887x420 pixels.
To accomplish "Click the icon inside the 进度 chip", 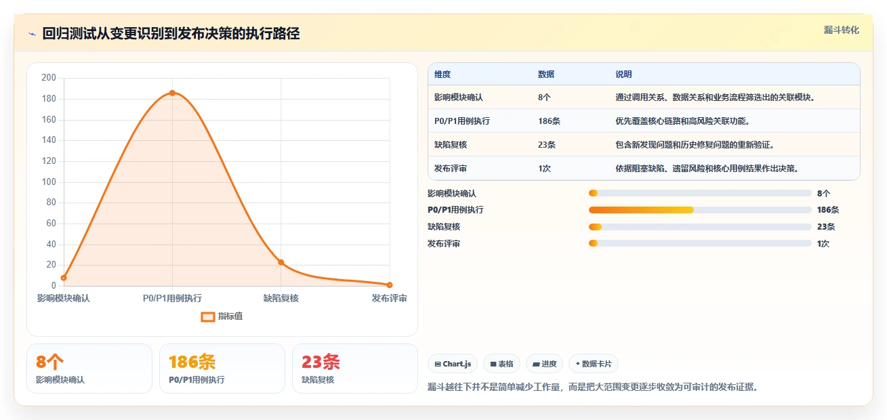I will tap(536, 364).
